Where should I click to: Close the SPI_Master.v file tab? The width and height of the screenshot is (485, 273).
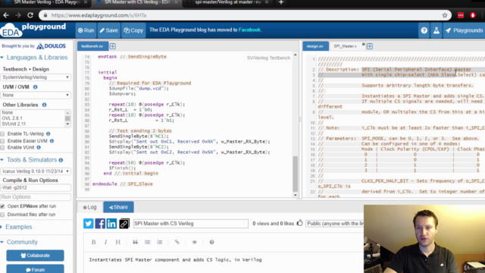click(364, 44)
